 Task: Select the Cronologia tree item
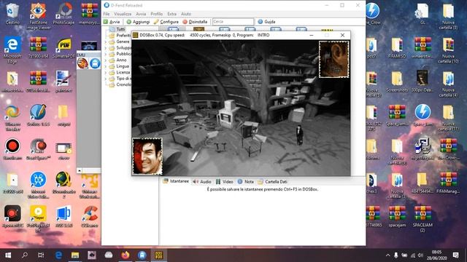pos(120,84)
